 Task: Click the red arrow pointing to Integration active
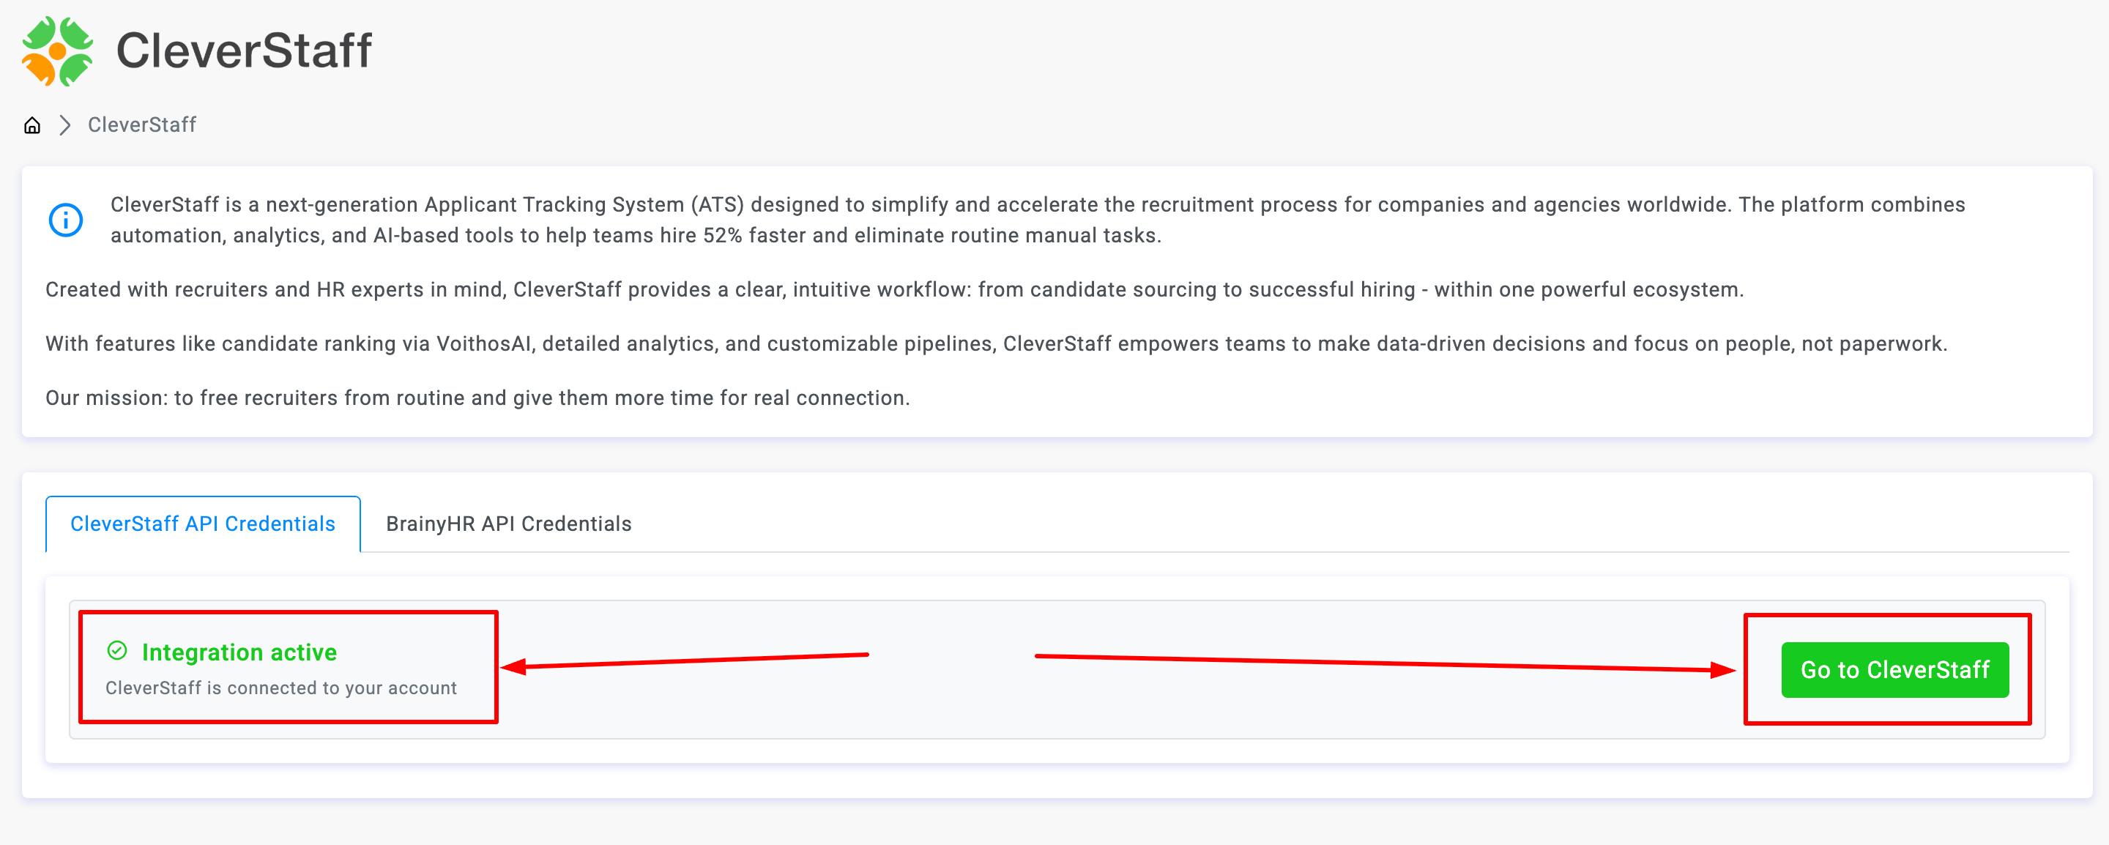pyautogui.click(x=686, y=660)
